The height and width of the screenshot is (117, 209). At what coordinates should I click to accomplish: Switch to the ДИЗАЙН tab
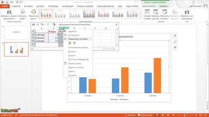point(40,6)
